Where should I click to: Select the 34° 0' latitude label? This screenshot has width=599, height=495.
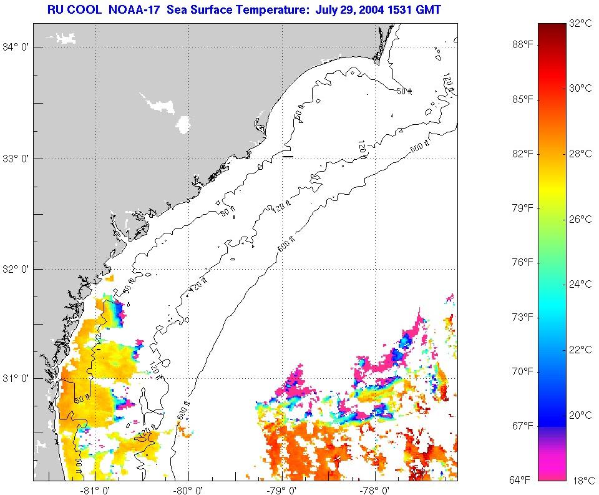16,47
